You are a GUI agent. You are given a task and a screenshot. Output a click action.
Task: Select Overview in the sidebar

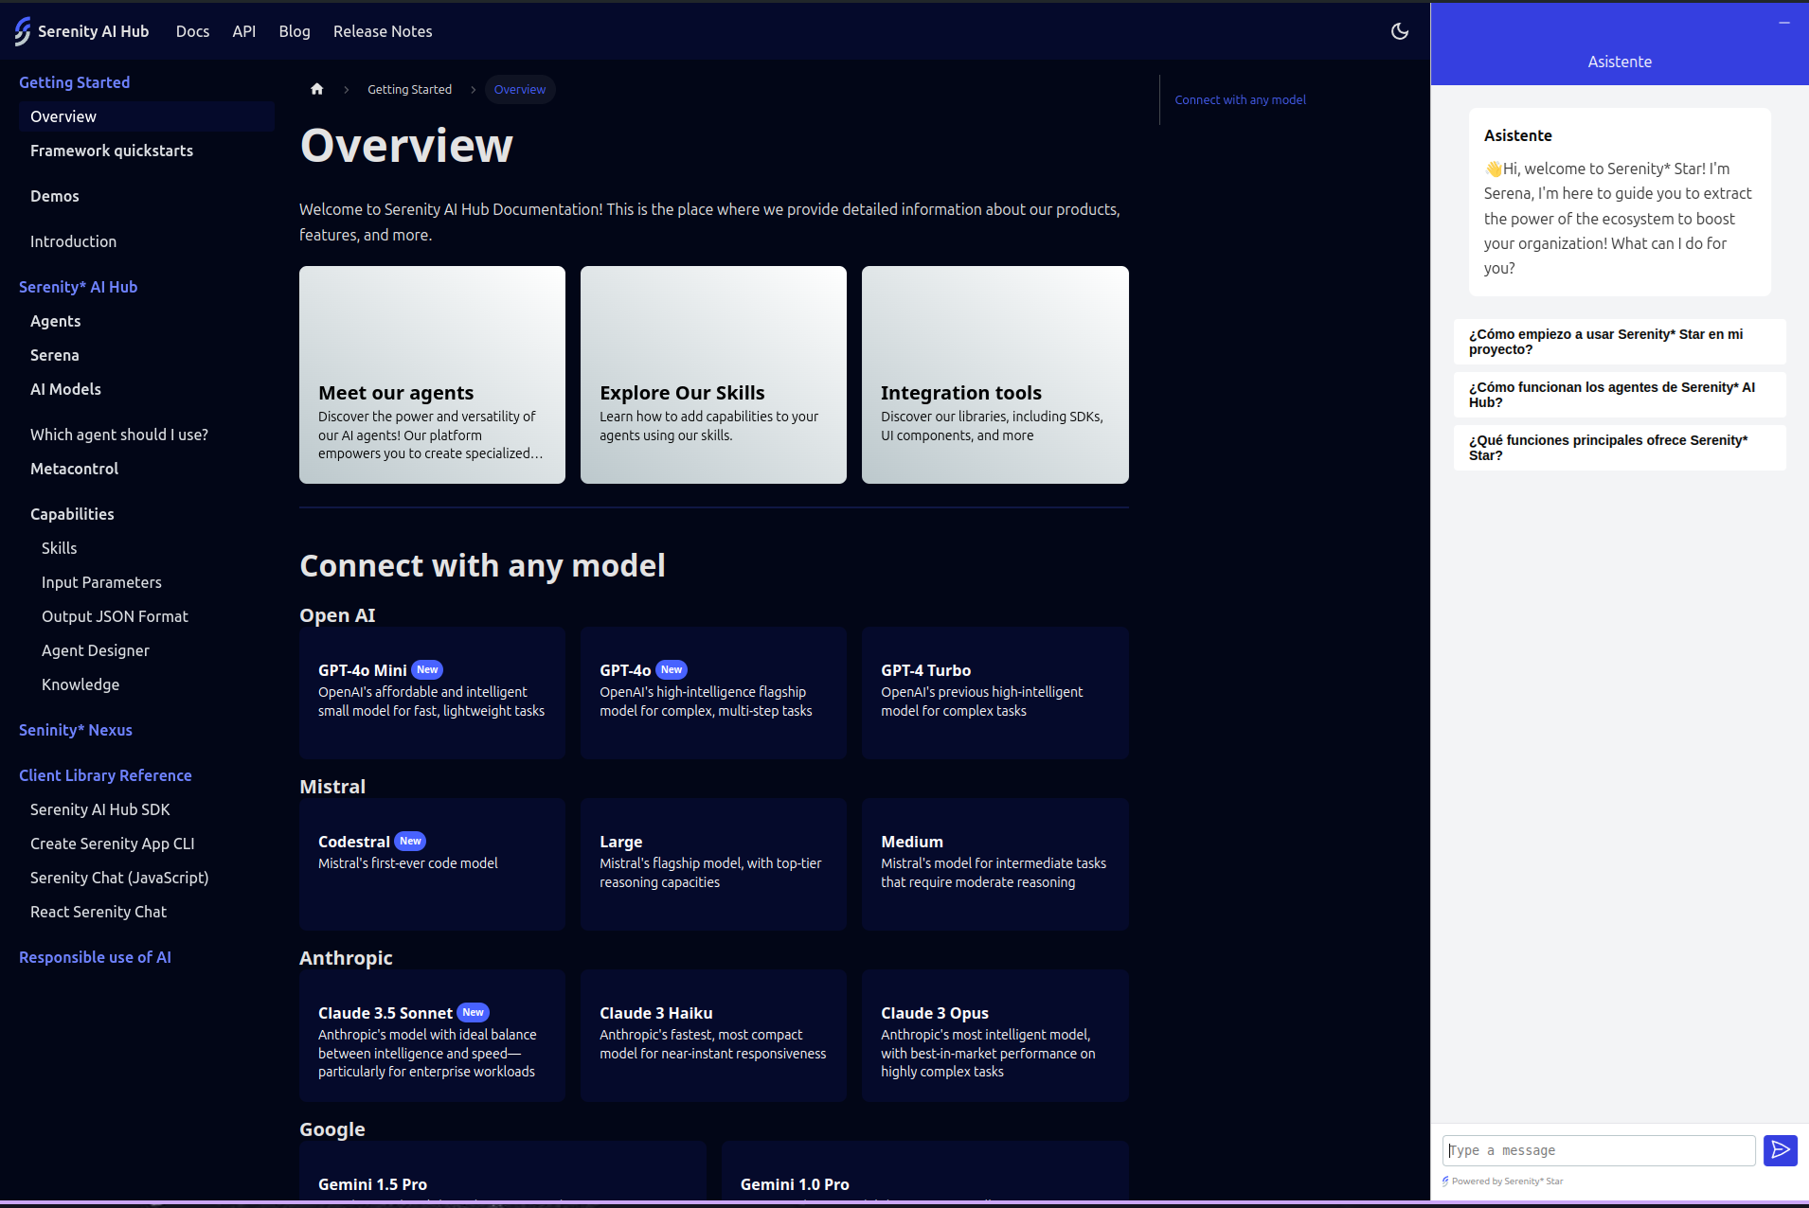click(146, 116)
